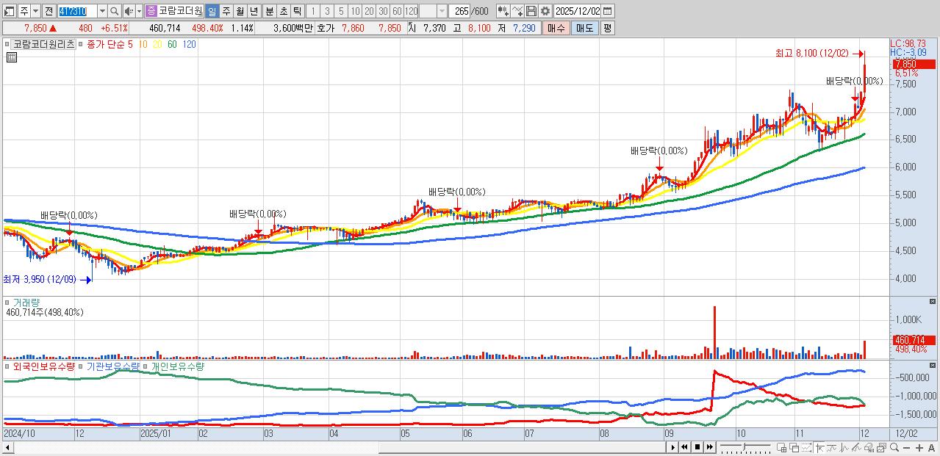Click the purple 증 market badge
The height and width of the screenshot is (456, 940).
coord(151,11)
